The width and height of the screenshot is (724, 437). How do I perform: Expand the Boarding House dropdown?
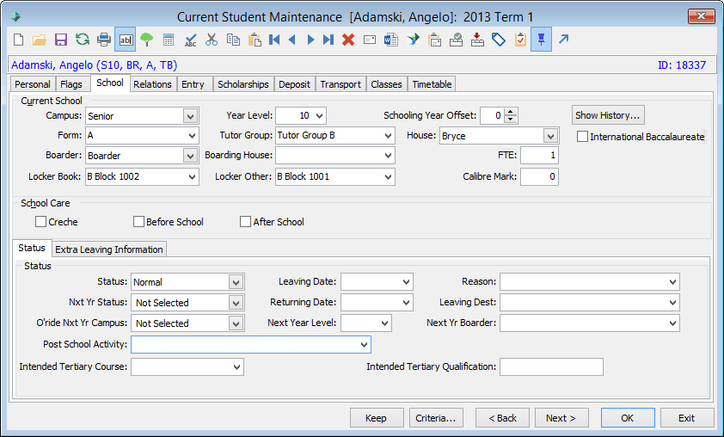click(389, 156)
